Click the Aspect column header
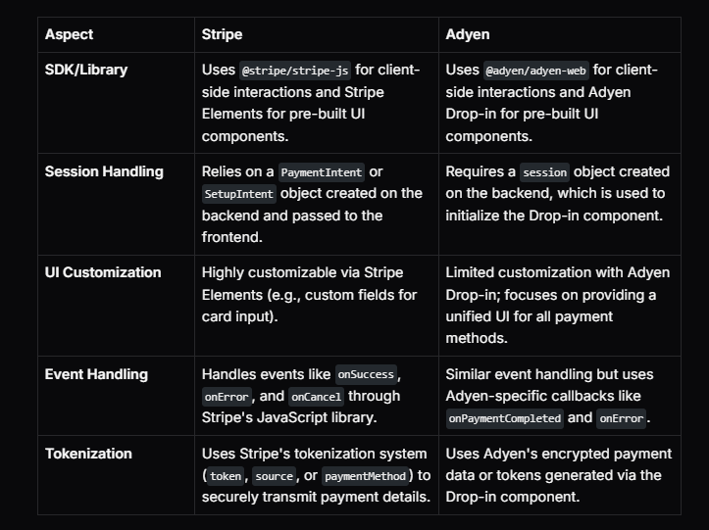 [69, 34]
